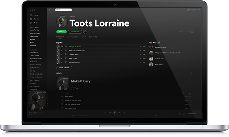Viewport: 229px width, 137px height.
Task: Toggle shuffle in the player bar
Action: coord(105,113)
